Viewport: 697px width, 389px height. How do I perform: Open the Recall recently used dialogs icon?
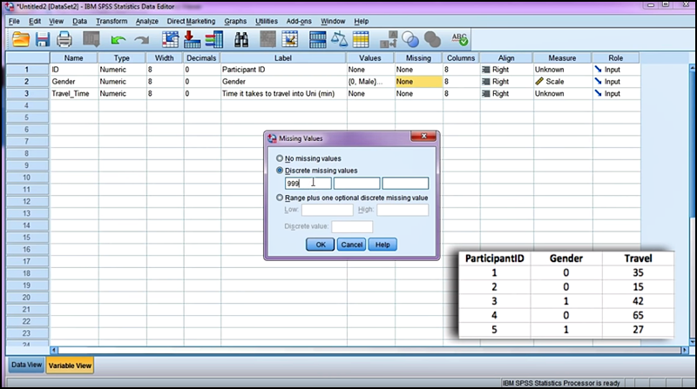(x=91, y=39)
